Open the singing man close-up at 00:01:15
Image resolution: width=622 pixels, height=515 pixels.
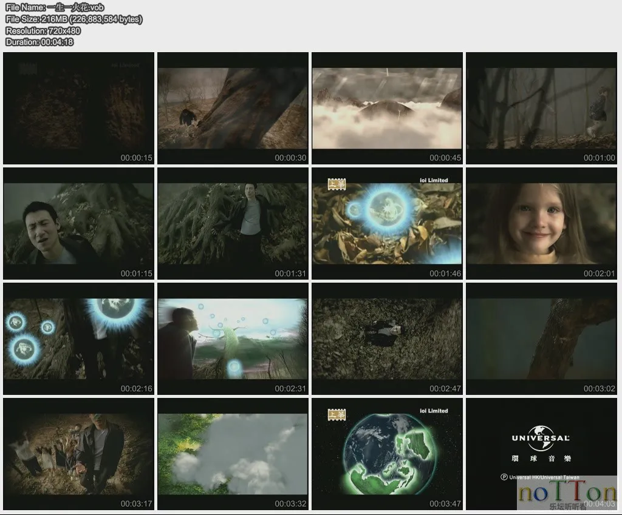point(79,223)
